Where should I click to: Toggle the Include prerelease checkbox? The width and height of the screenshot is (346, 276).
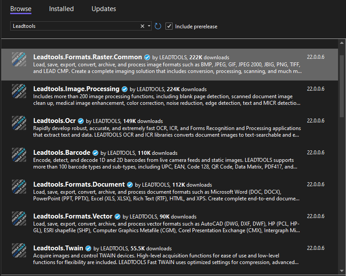[x=169, y=26]
